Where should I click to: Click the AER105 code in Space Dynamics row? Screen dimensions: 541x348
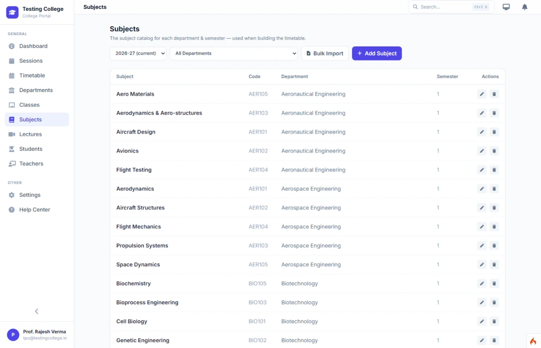pyautogui.click(x=258, y=265)
